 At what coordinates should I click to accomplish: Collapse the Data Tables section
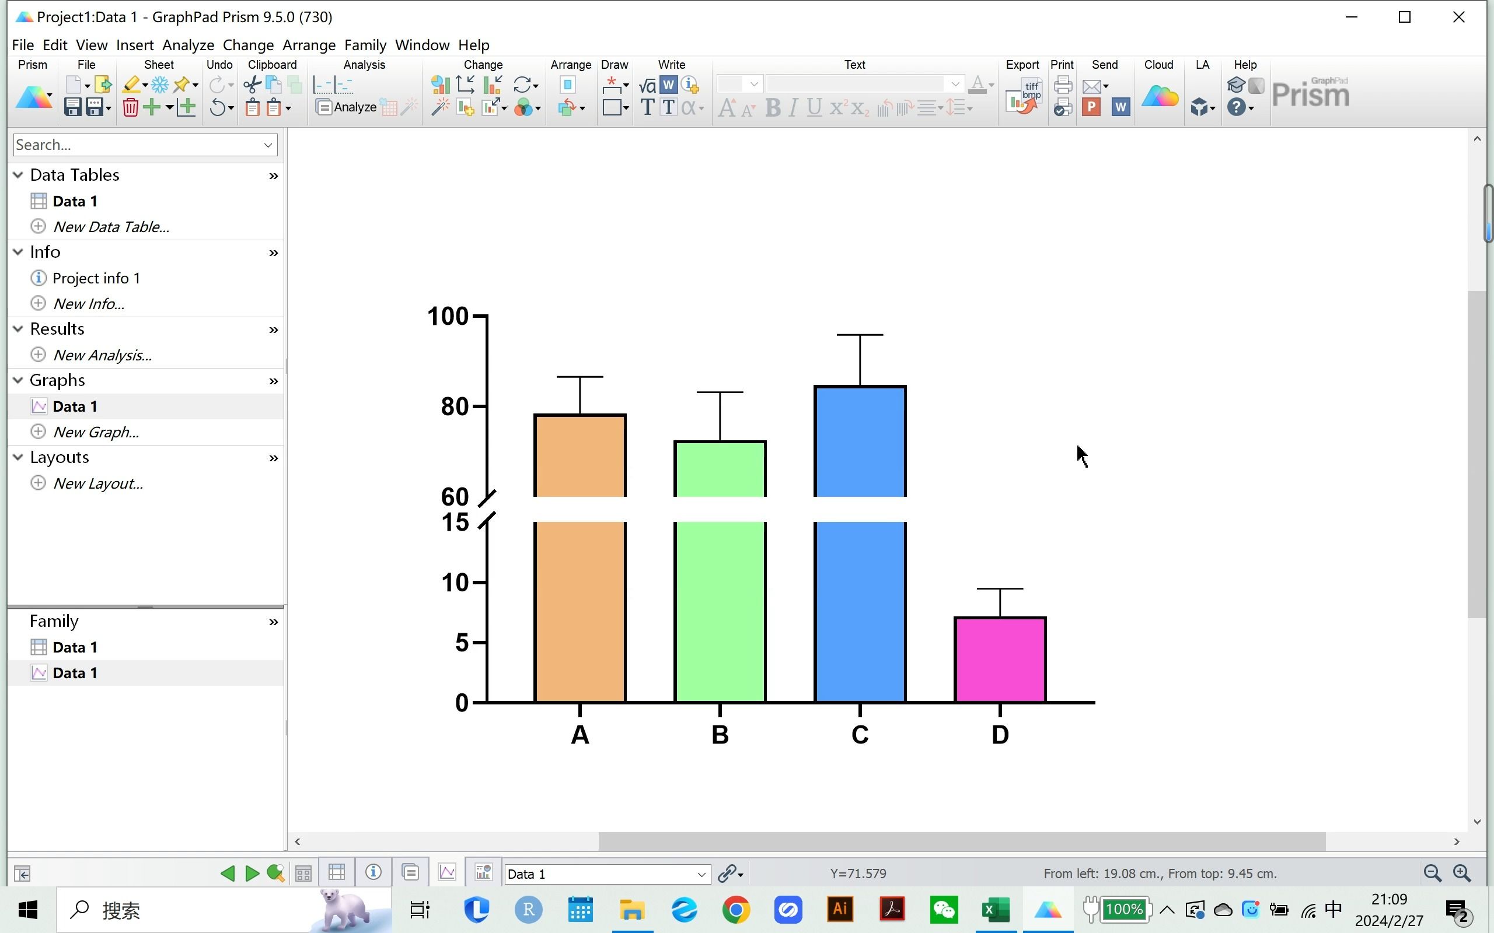[x=18, y=176]
